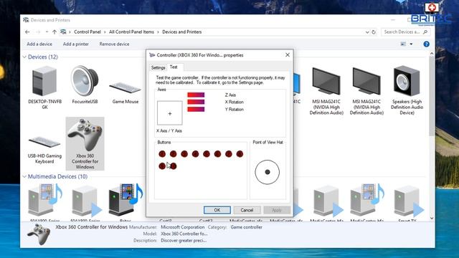Expand breadcrumb arrow after All Control Panel Items
Viewport: 459px width, 258px height.
[158, 32]
